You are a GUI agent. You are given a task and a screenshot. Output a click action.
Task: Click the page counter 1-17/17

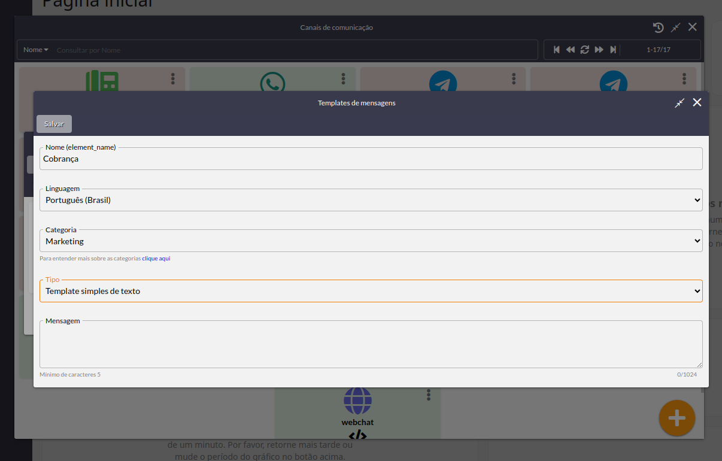659,50
